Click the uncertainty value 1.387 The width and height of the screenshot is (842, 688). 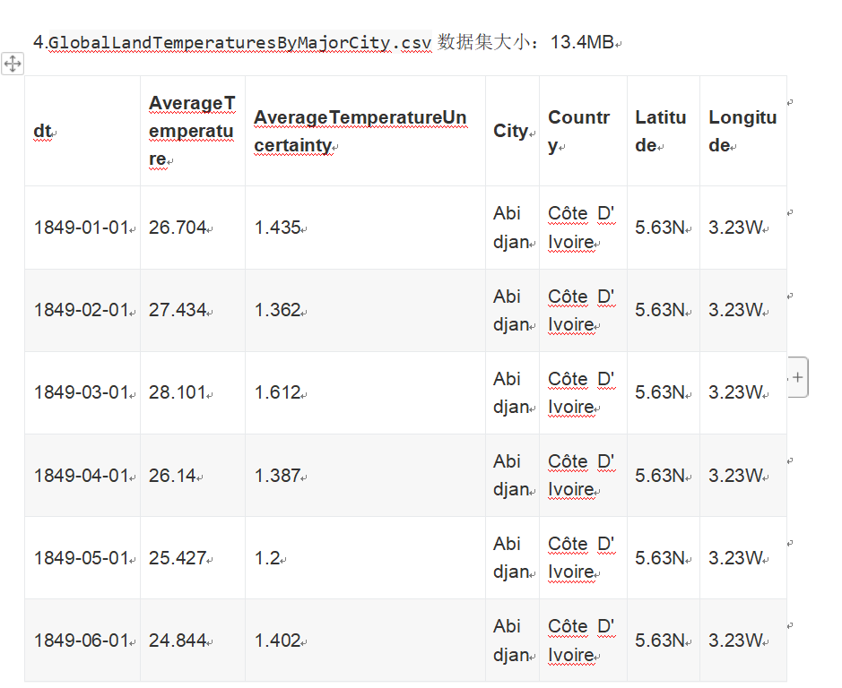pos(277,476)
